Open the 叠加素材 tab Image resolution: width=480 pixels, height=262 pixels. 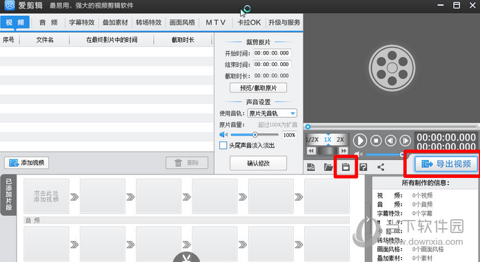[115, 22]
